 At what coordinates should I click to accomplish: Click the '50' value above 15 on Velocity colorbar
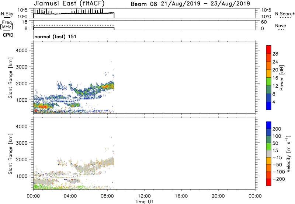tap(275, 143)
